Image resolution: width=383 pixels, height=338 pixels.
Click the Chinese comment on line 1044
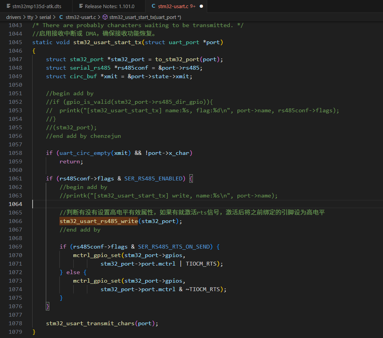[x=94, y=34]
